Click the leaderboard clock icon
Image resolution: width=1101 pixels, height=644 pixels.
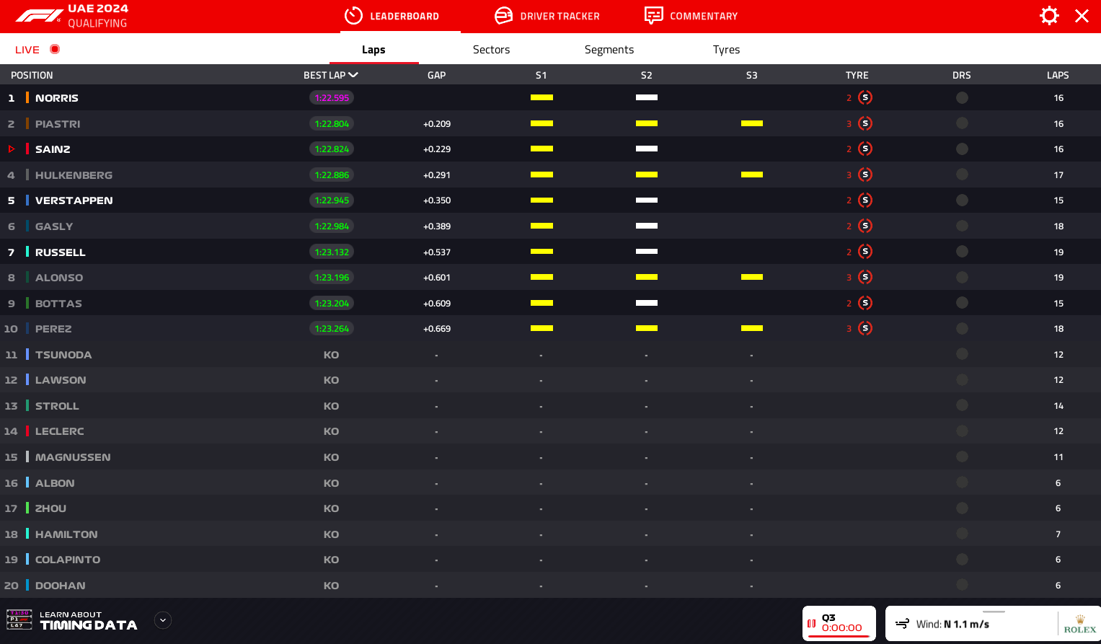tap(353, 16)
